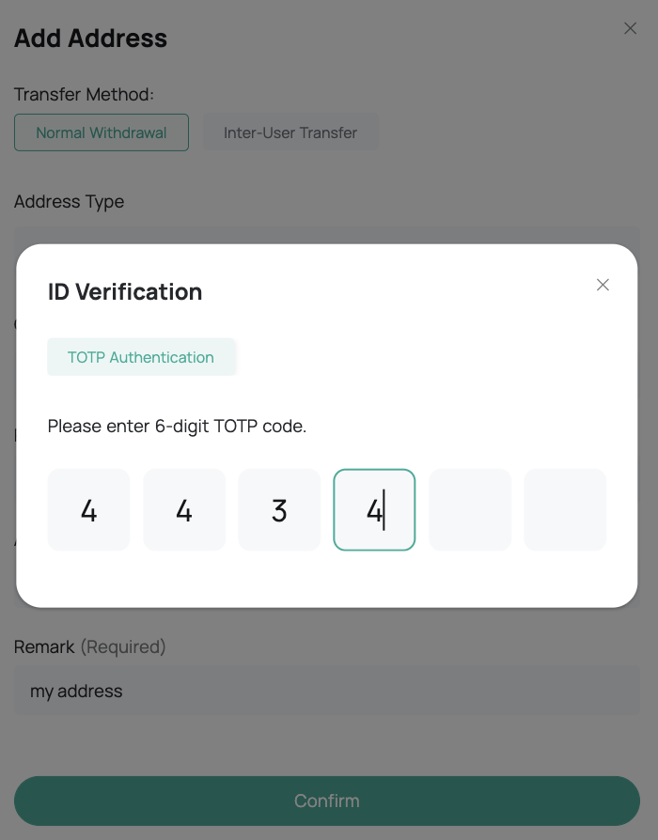Screen dimensions: 658x840
Task: Click the fourth TOTP box with the cursor
Action: coord(374,510)
